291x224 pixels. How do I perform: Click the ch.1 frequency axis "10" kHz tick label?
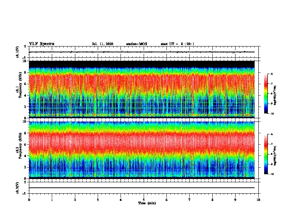coord(24,61)
